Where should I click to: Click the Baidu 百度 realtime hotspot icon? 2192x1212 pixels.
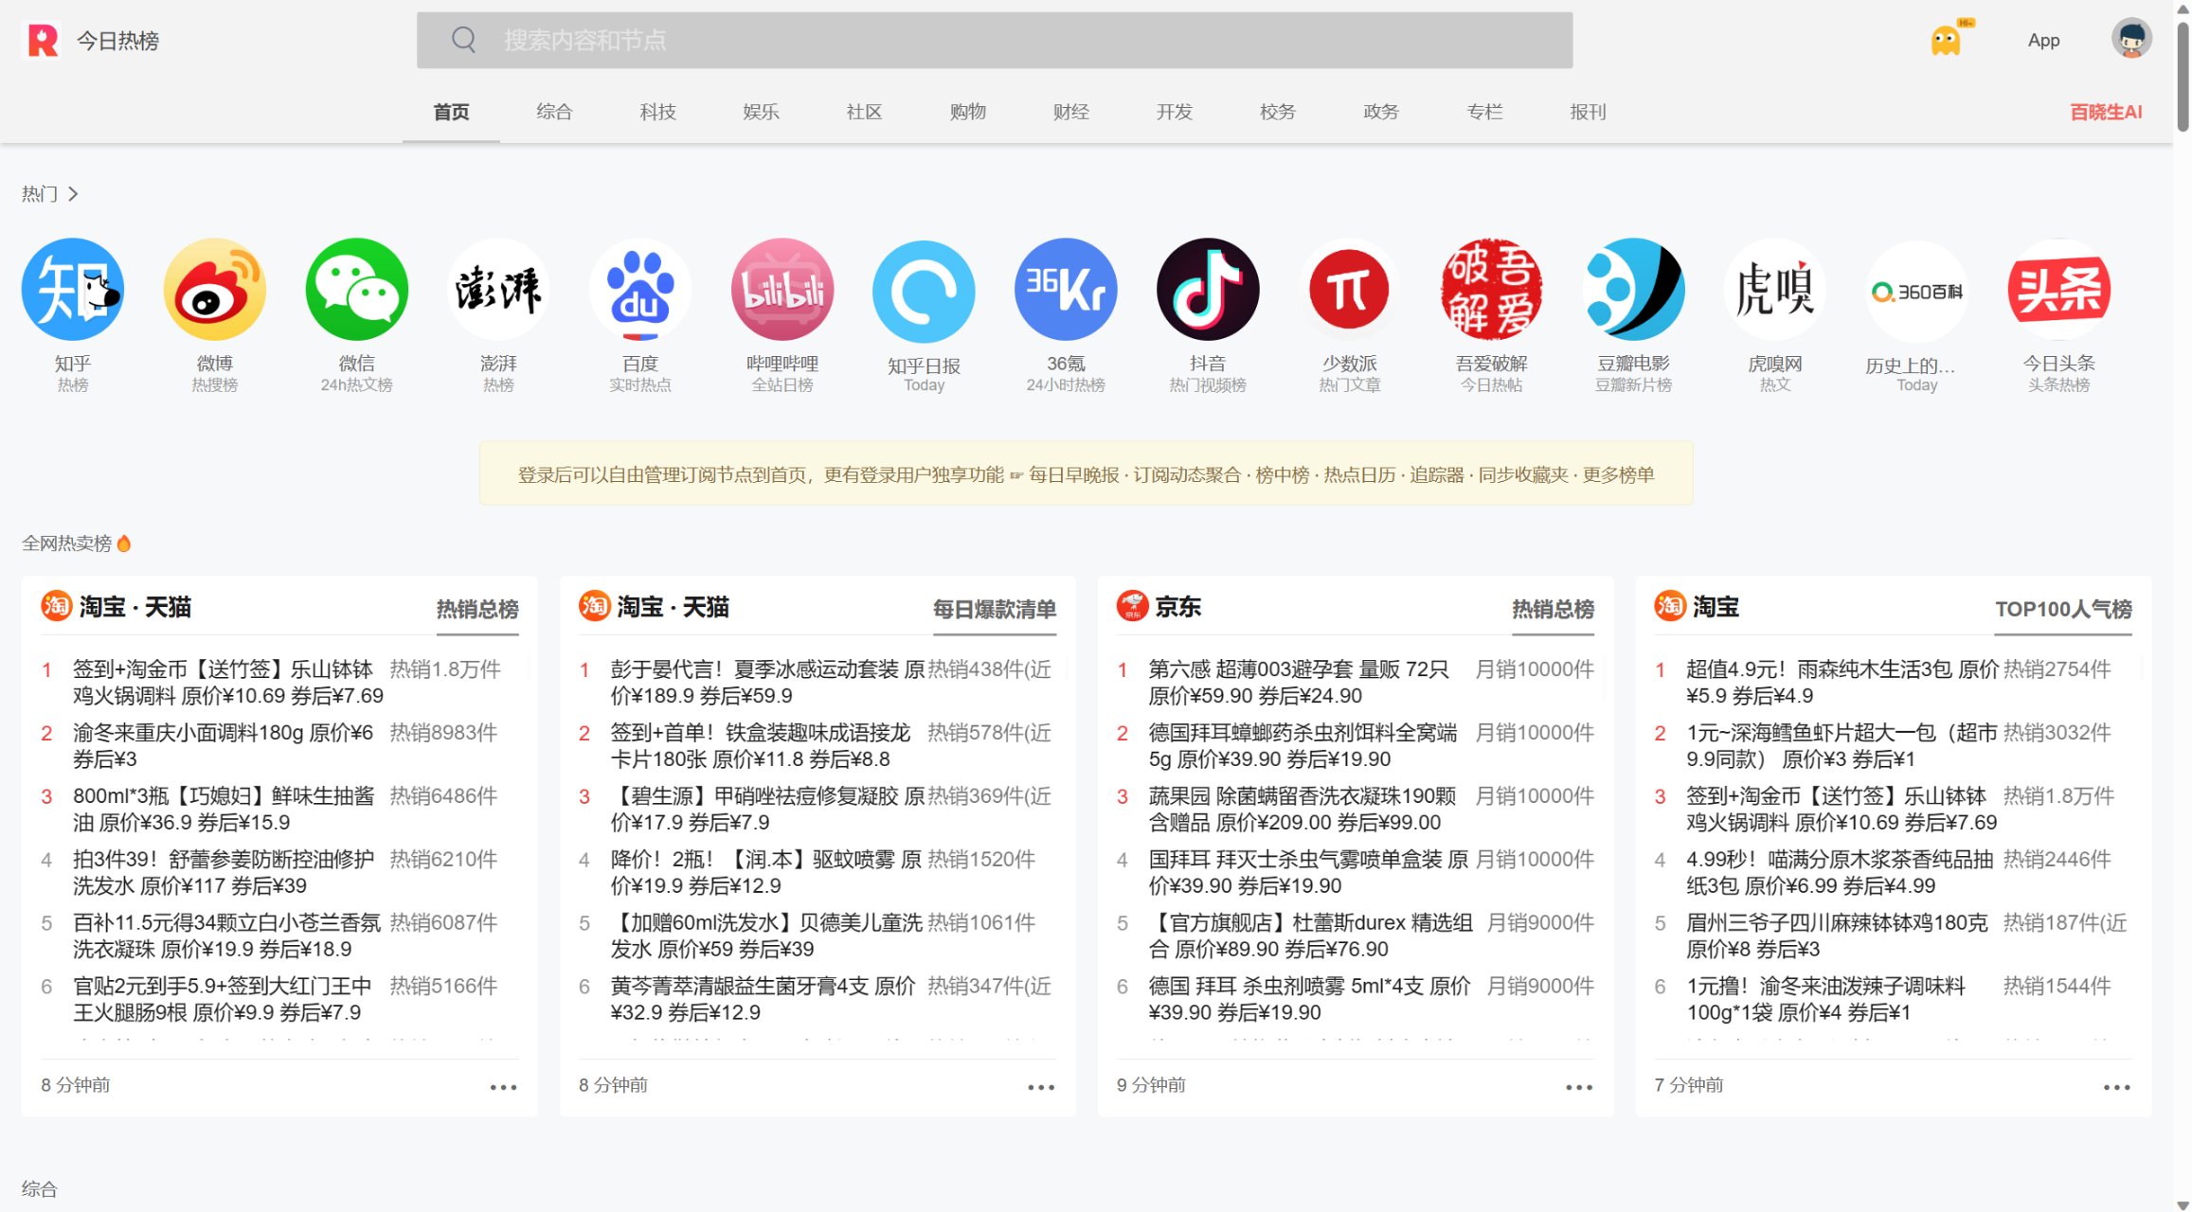[640, 290]
